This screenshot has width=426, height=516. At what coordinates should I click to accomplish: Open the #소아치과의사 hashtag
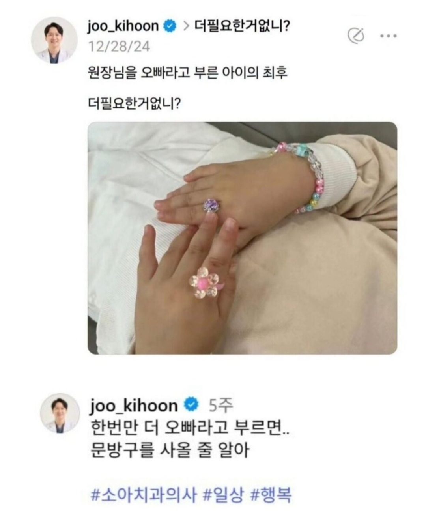pyautogui.click(x=143, y=495)
